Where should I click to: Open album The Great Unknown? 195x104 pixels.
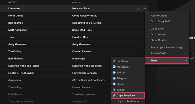click(84, 94)
